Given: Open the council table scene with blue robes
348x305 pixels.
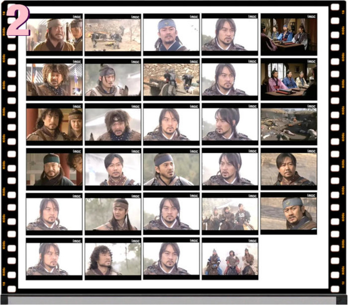Looking at the screenshot, I should click(288, 35).
